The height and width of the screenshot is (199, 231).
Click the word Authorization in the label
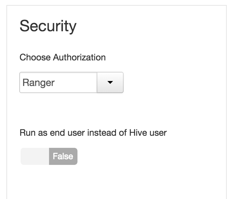79,57
